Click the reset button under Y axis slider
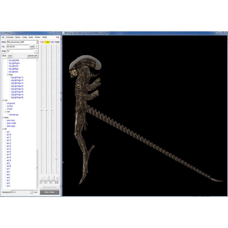 [x=47, y=178]
